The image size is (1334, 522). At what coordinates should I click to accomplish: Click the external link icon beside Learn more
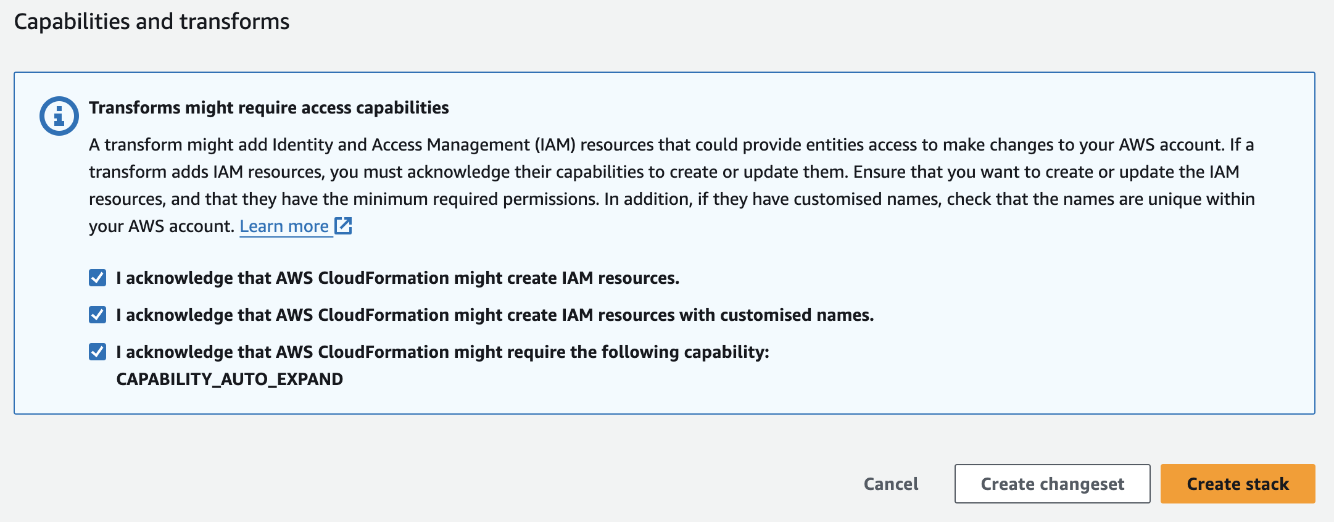[343, 226]
